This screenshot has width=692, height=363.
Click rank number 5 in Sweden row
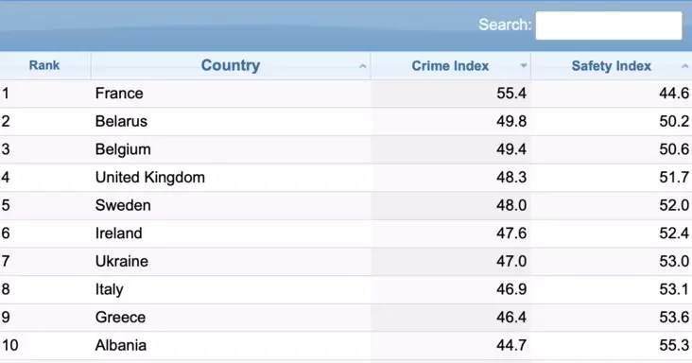coord(6,205)
